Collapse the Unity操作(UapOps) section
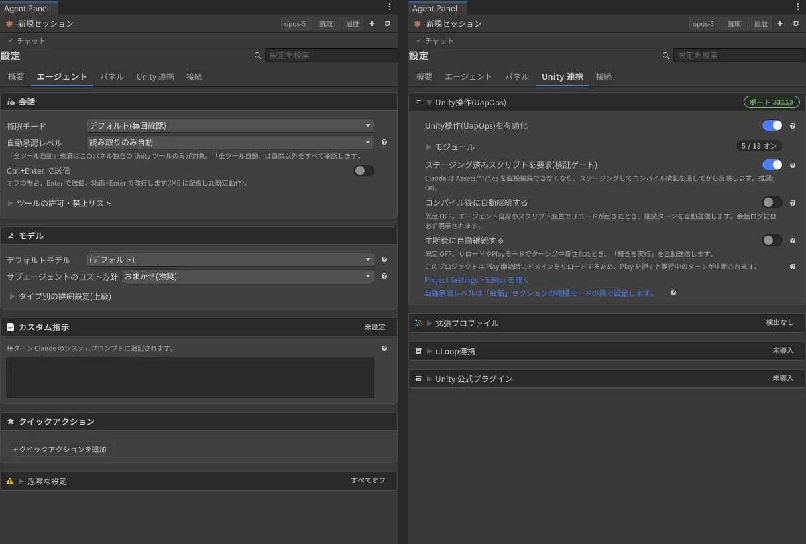This screenshot has height=544, width=806. coord(430,103)
